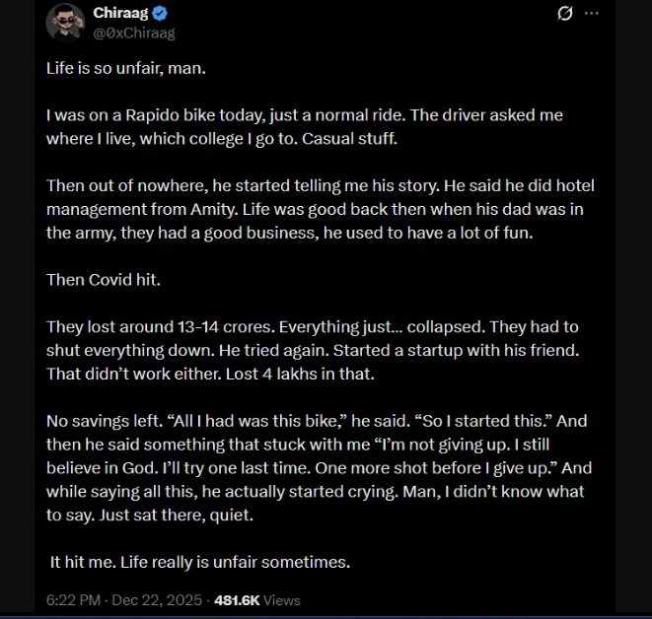The image size is (652, 619).
Task: Click the line "Then Covid hit."
Action: [x=103, y=279]
